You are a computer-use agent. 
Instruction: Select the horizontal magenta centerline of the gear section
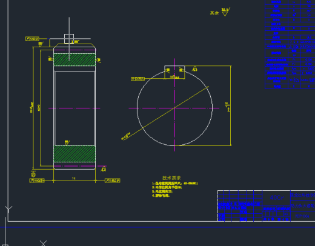click(75, 108)
